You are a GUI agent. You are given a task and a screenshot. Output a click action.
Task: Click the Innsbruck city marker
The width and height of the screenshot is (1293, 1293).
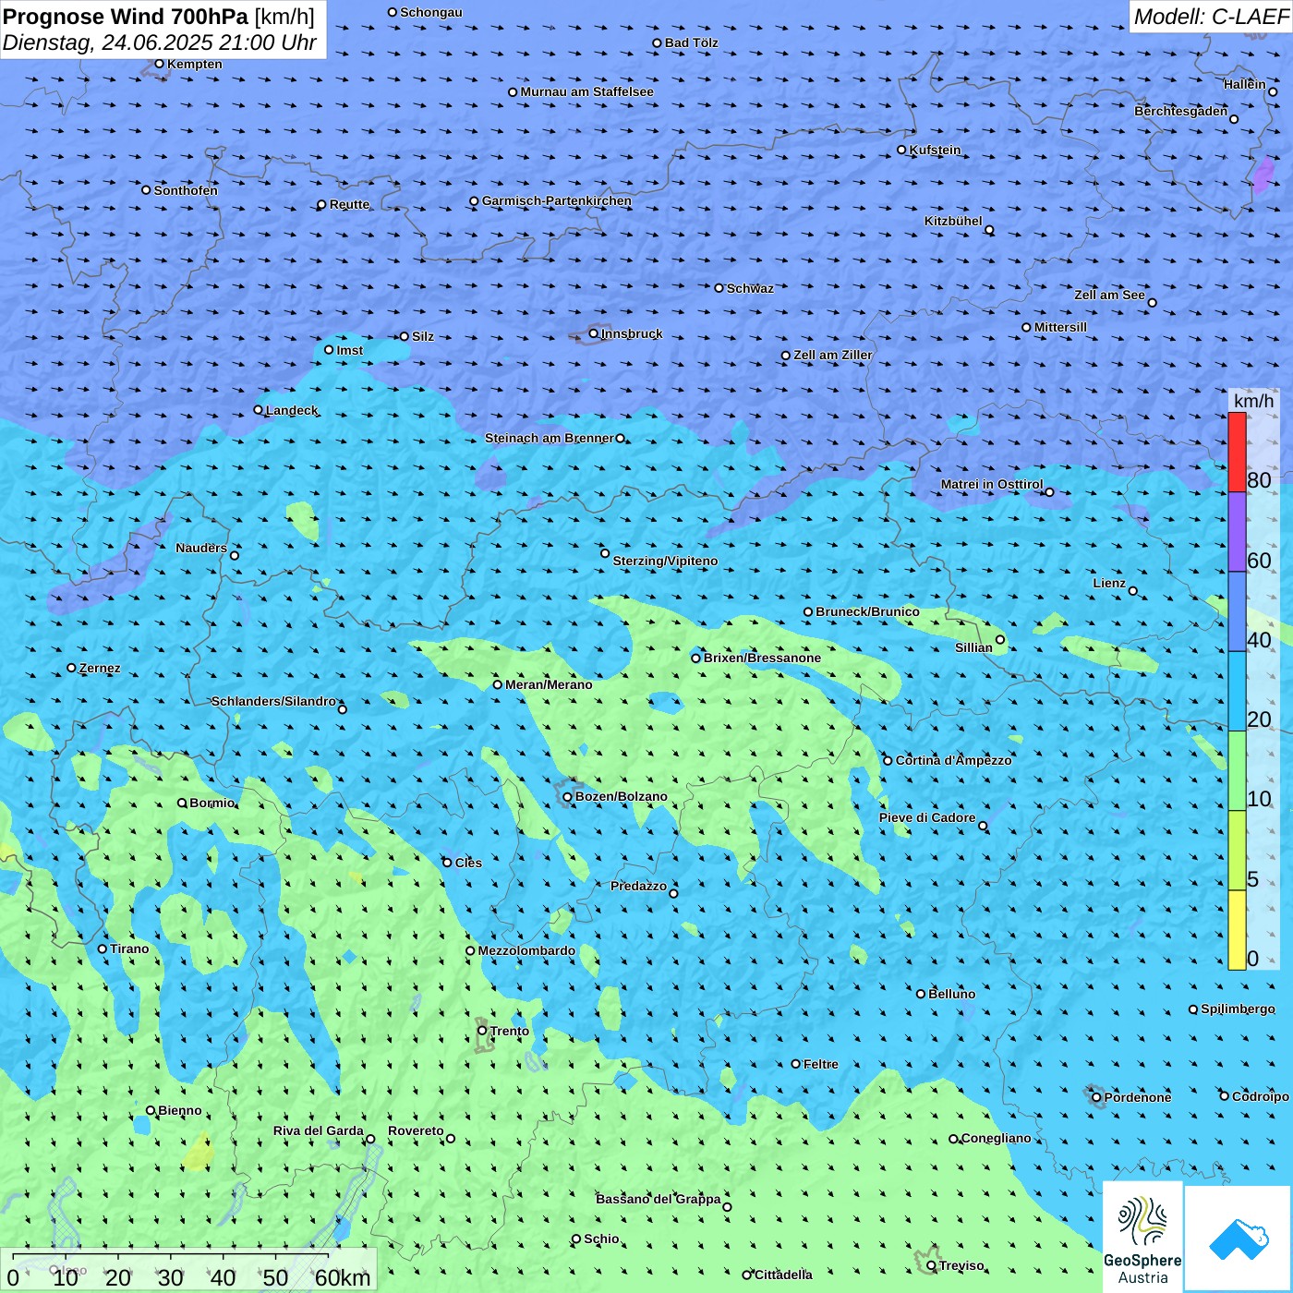coord(594,333)
